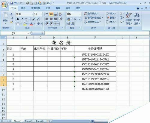Image resolution: width=150 pixels, height=123 pixels.
Task: Decrease font size with small A
Action: [37, 19]
